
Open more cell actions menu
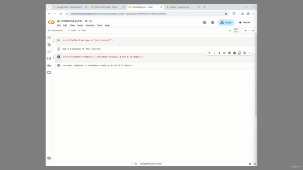pyautogui.click(x=250, y=53)
